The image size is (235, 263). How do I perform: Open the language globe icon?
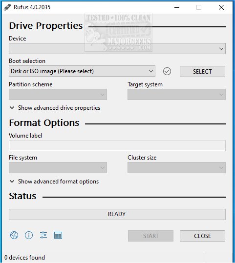click(x=14, y=235)
